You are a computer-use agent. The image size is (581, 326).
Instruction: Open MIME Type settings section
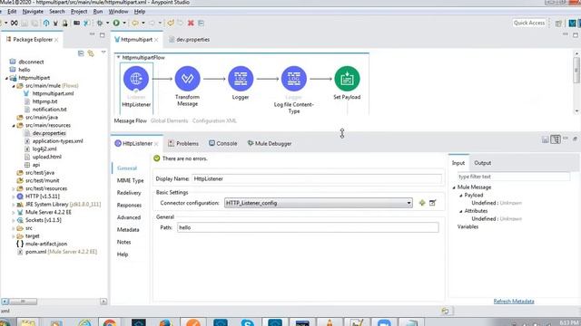click(x=130, y=181)
